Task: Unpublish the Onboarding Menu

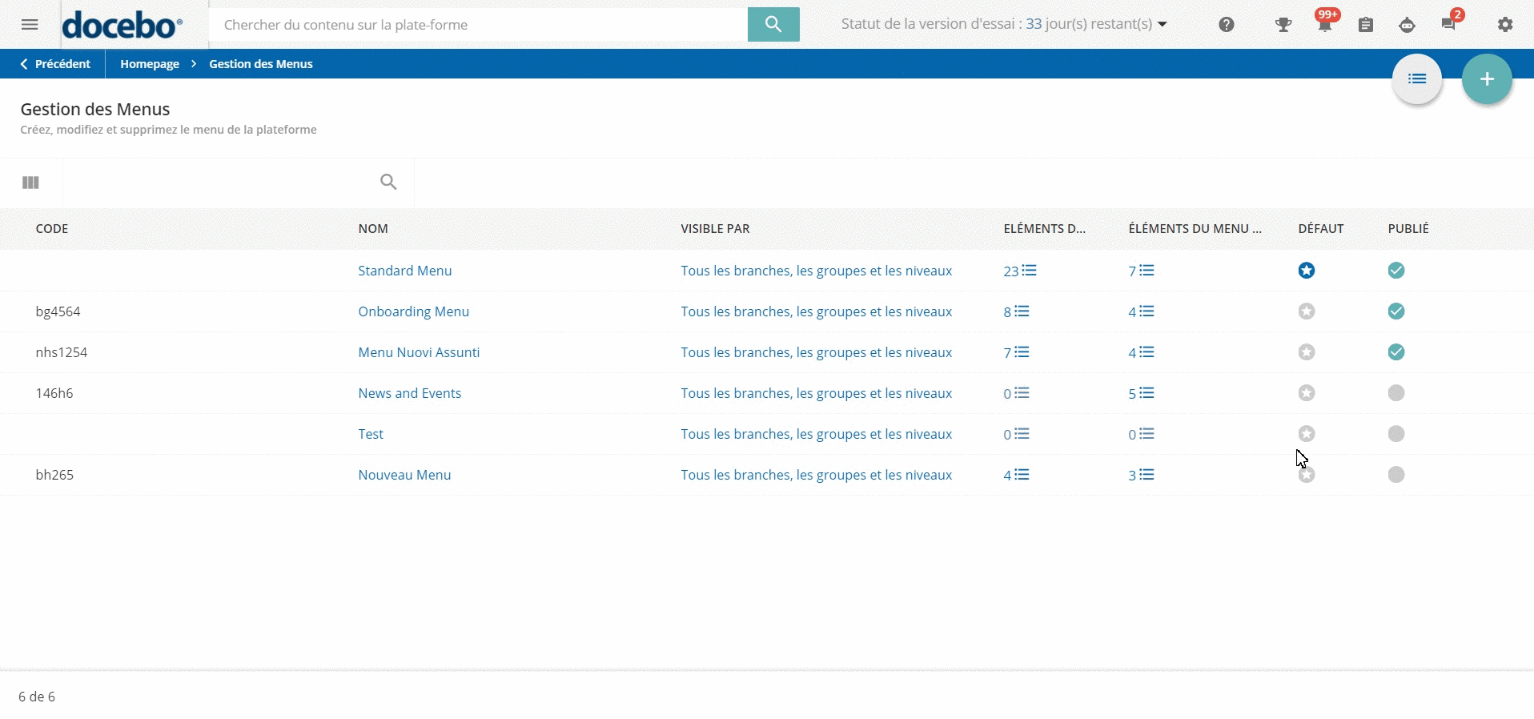Action: pos(1396,311)
